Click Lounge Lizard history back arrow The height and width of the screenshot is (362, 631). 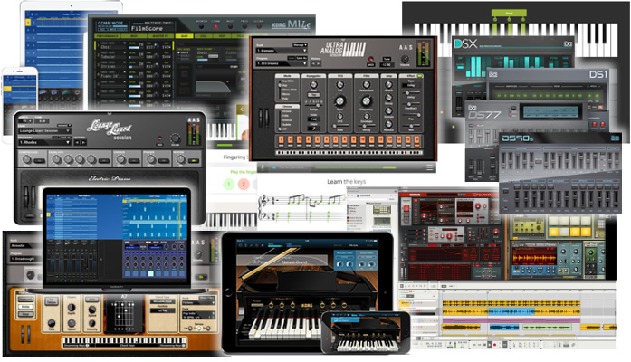coord(77,142)
